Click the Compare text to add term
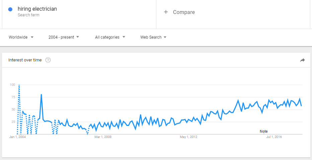312x160 pixels. click(x=184, y=12)
